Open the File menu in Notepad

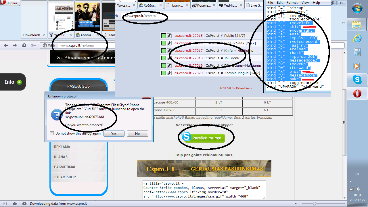[x=270, y=3]
